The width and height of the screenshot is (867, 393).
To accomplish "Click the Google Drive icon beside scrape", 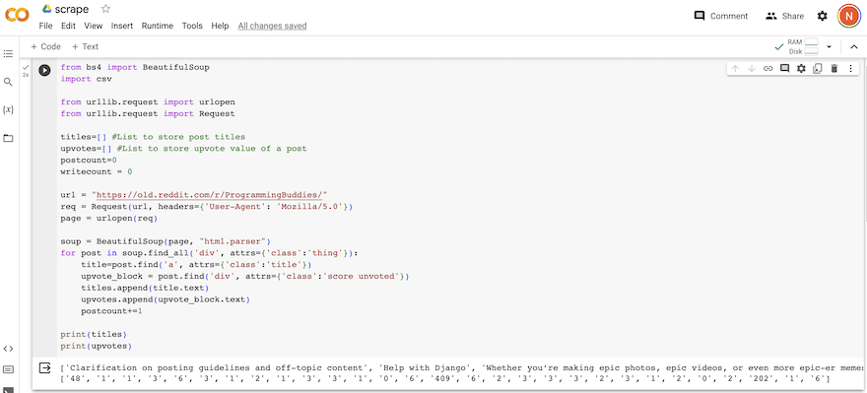I will tap(47, 9).
